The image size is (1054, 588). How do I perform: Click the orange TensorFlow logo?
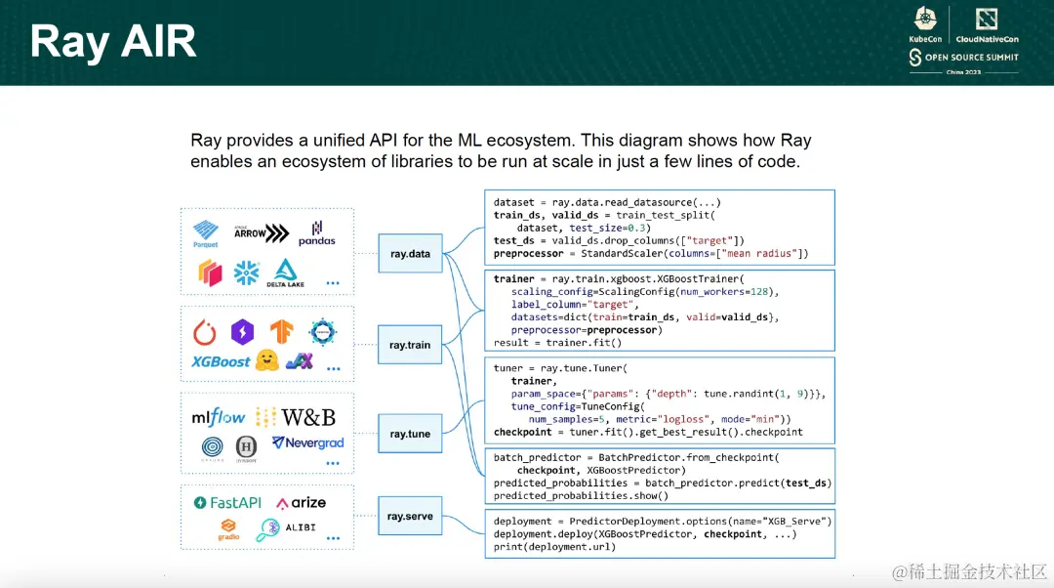pos(282,332)
